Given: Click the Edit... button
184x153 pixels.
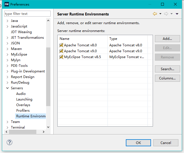Looking at the screenshot, I should 167,48.
